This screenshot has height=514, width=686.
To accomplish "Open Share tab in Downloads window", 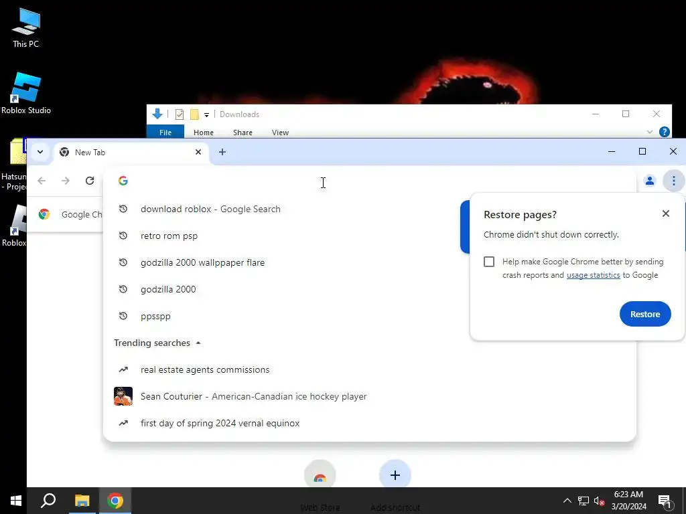I will click(243, 133).
